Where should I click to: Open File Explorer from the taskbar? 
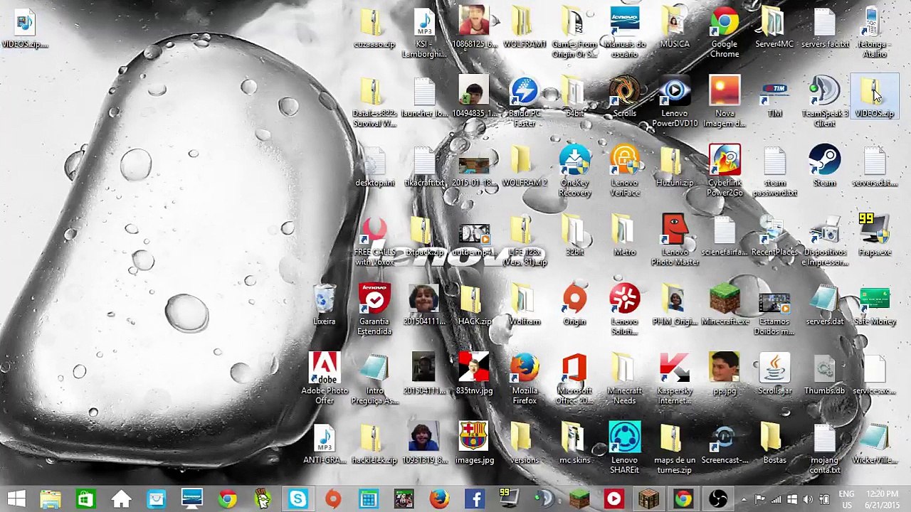pyautogui.click(x=50, y=498)
